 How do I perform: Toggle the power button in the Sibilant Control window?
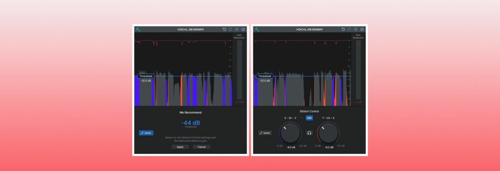[362, 29]
